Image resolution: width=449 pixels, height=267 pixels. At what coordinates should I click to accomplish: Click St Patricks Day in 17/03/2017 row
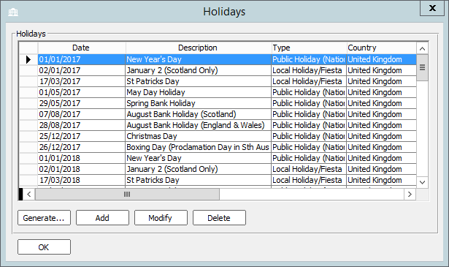198,81
